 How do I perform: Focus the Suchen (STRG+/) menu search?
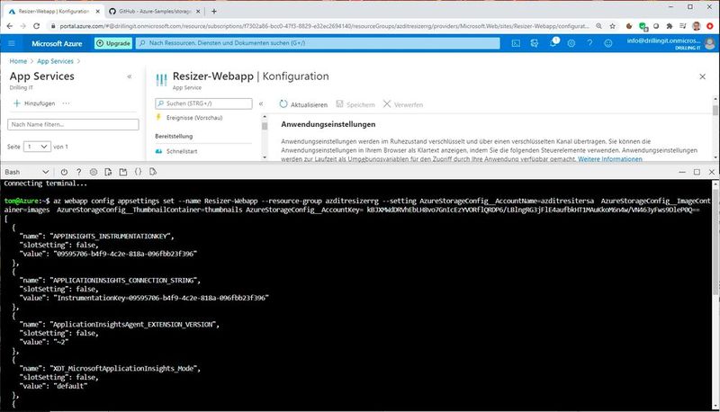204,103
